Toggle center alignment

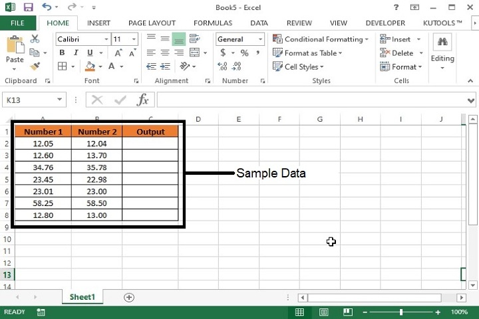(x=165, y=53)
